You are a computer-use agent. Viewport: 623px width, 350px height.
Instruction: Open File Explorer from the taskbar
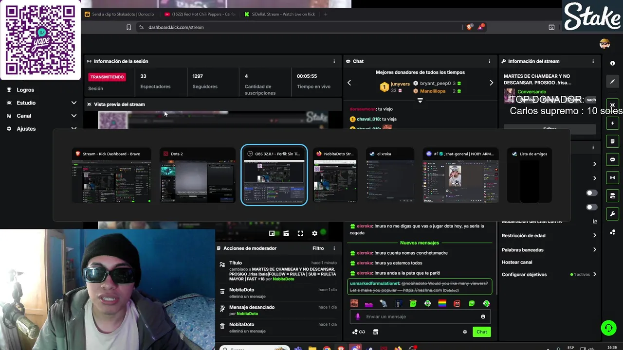[x=312, y=348]
